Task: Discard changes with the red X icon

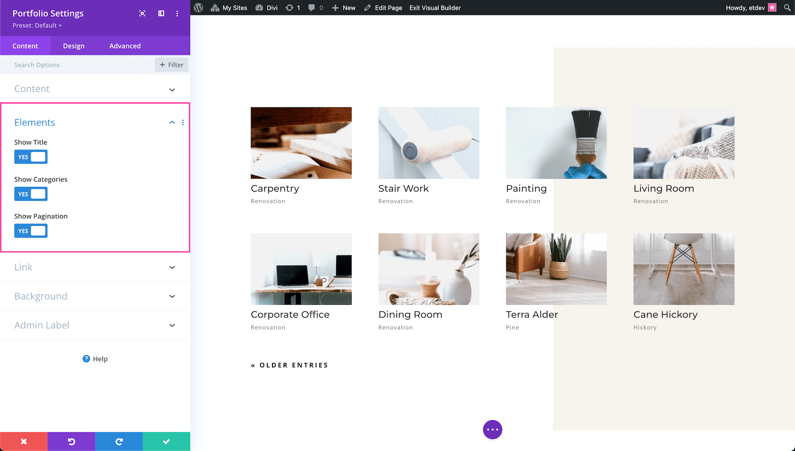Action: pyautogui.click(x=23, y=441)
